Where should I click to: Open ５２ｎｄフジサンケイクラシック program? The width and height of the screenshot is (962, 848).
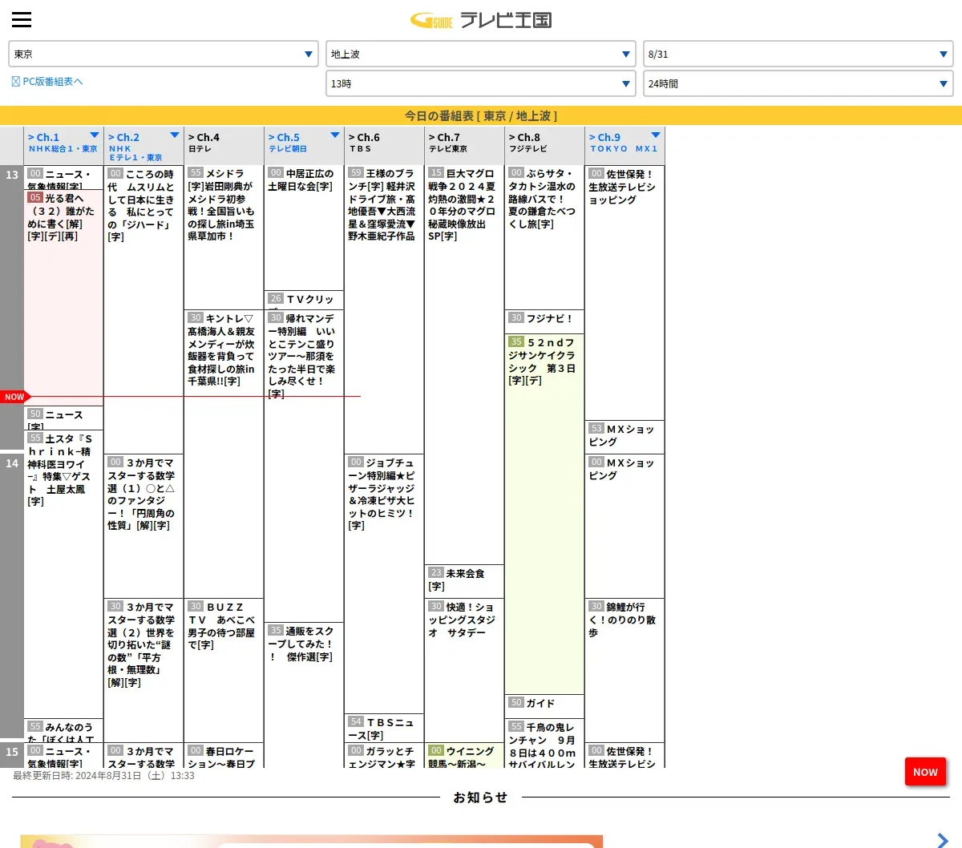pos(544,514)
